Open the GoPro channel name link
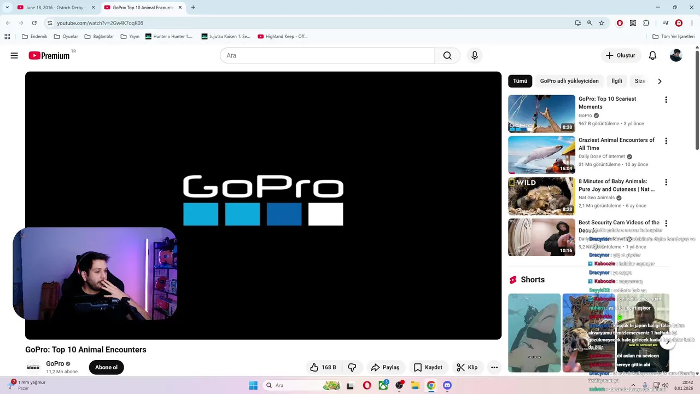The height and width of the screenshot is (394, 700). tap(55, 364)
